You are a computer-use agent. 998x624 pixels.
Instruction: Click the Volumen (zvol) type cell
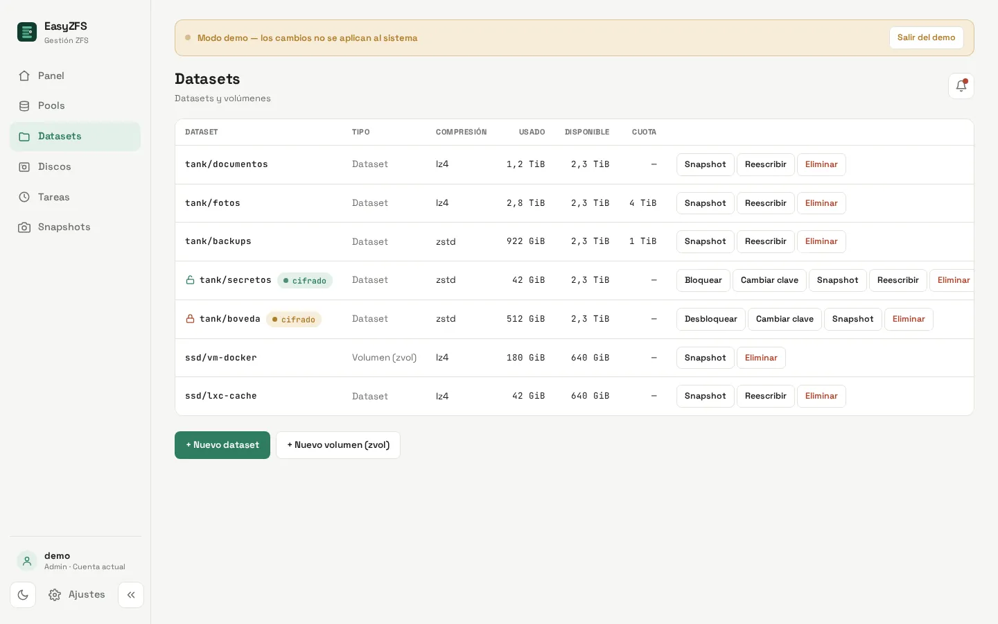click(x=384, y=358)
